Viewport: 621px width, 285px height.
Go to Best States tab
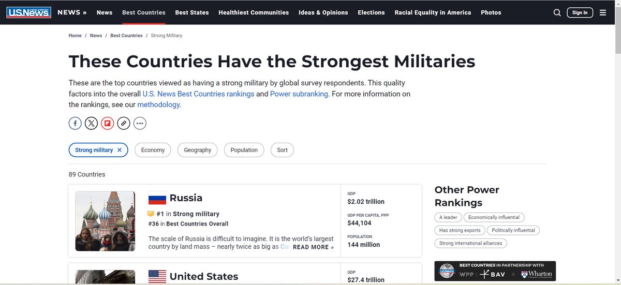[192, 12]
